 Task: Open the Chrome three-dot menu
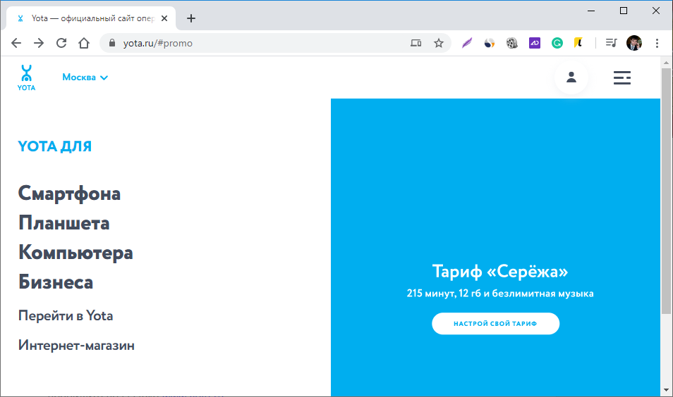pos(657,43)
